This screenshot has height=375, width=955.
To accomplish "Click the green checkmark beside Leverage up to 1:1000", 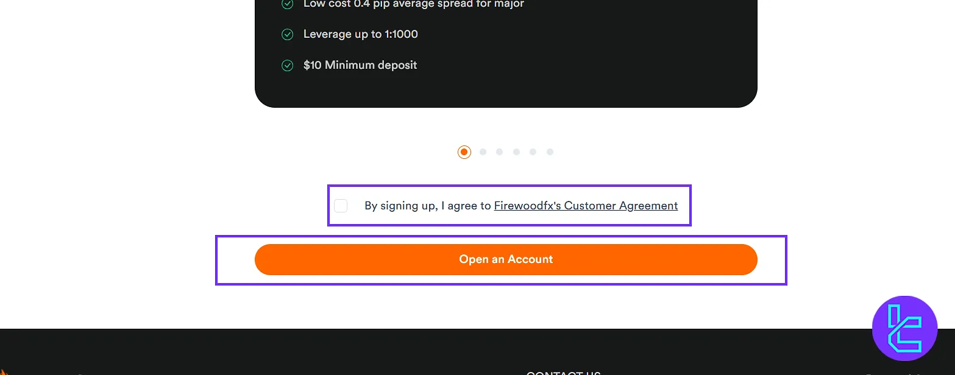I will pyautogui.click(x=287, y=35).
